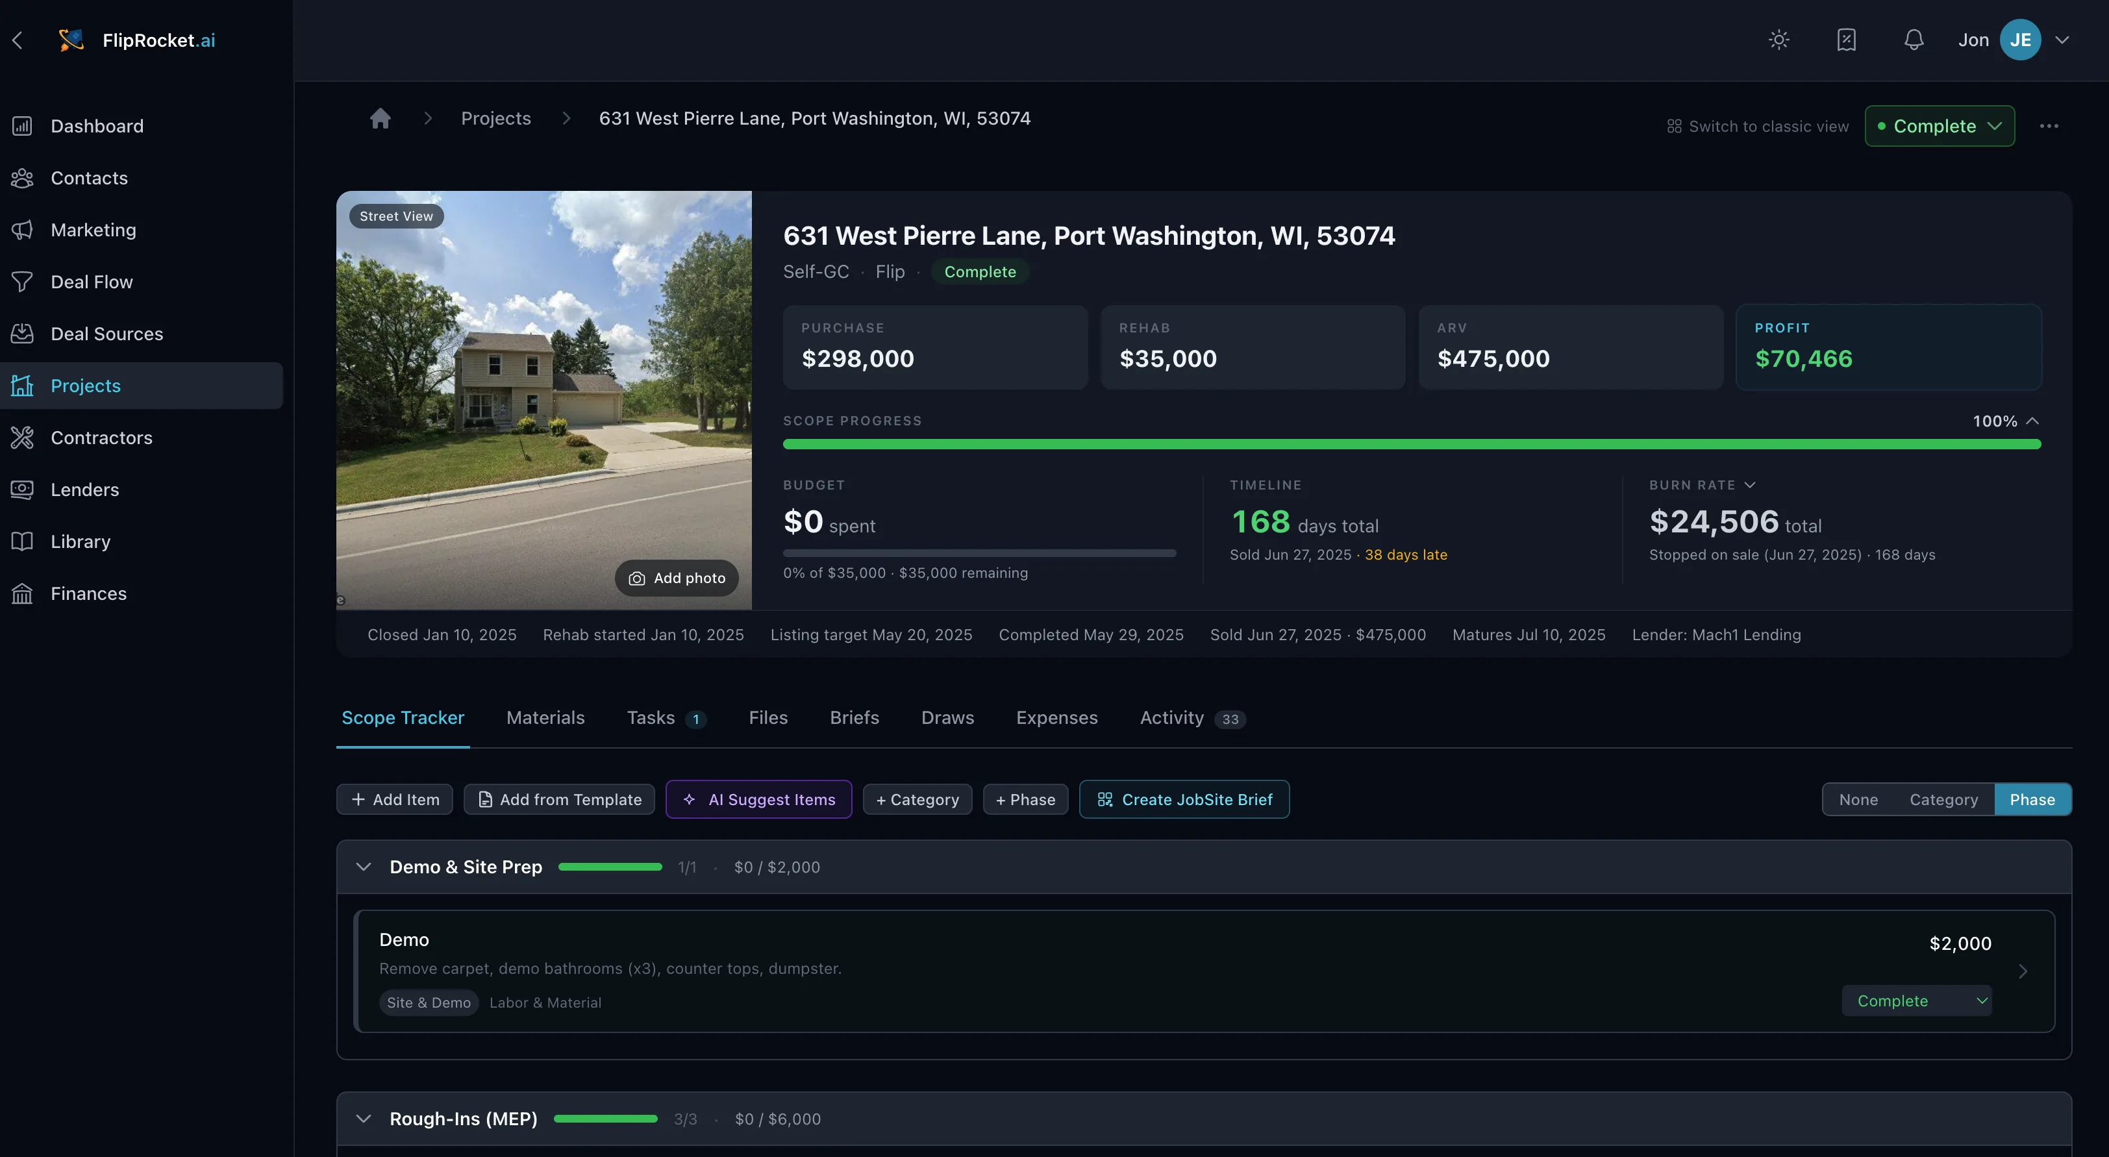Click the Switch to classic view grid icon
This screenshot has width=2109, height=1157.
(x=1674, y=127)
